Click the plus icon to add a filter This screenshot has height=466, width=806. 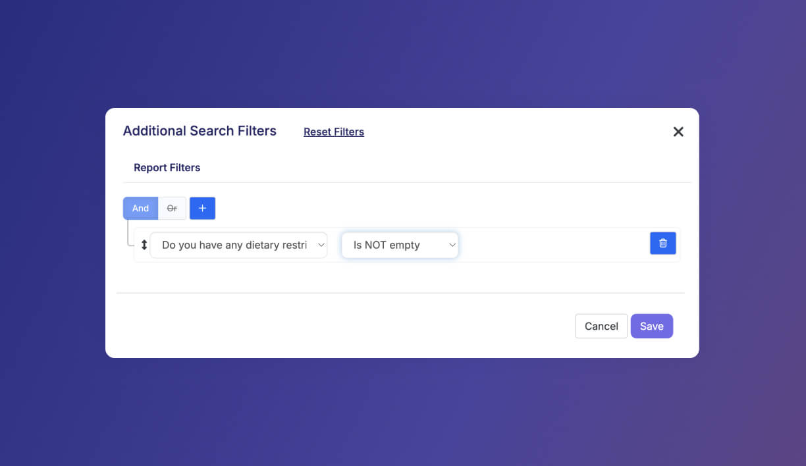[202, 208]
